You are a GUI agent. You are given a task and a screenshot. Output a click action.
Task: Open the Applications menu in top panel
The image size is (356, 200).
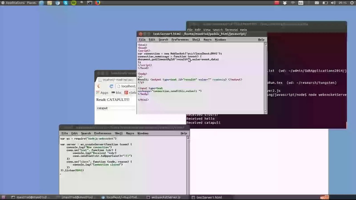point(13,3)
